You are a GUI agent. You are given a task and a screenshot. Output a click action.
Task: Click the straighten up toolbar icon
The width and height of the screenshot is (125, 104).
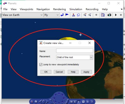point(73,15)
